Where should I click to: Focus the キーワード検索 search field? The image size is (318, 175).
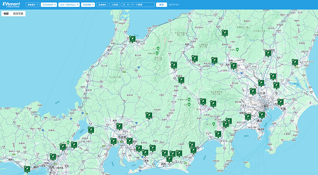138,5
